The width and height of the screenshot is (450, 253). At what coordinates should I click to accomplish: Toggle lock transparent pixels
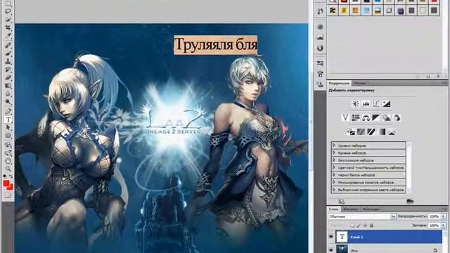pyautogui.click(x=353, y=226)
